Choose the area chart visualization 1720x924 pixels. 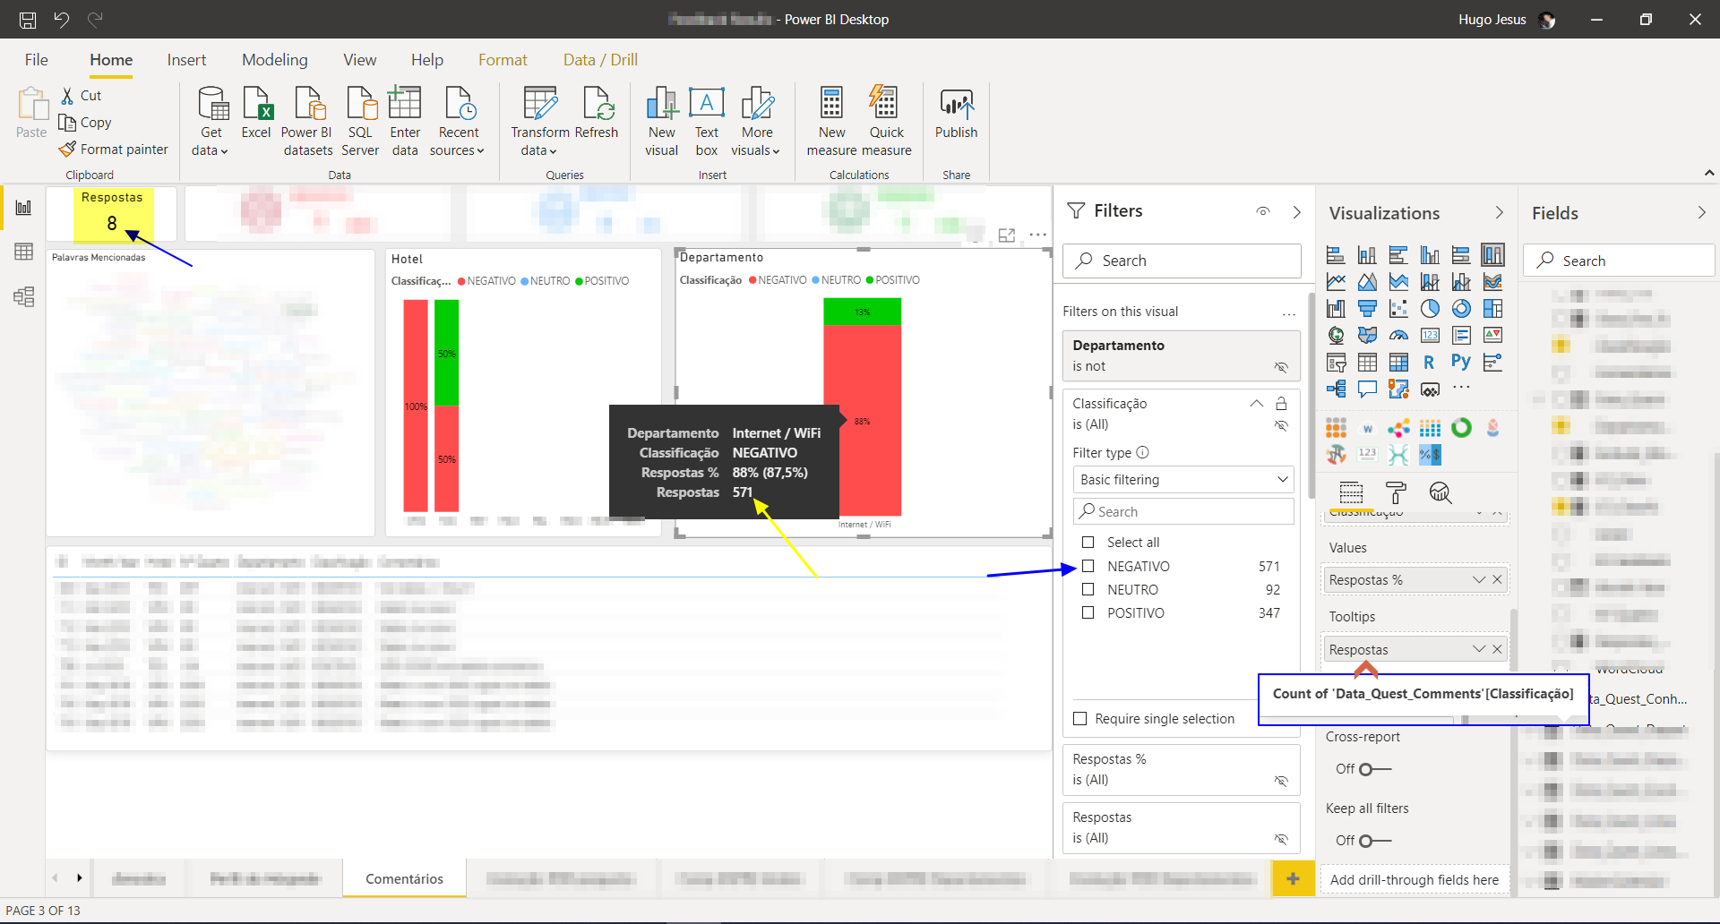pos(1367,282)
